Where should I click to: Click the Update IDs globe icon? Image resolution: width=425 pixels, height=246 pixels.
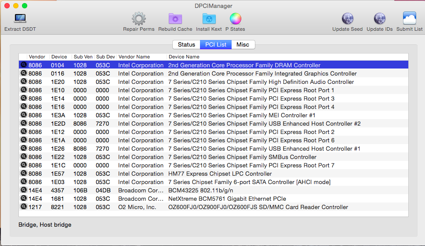click(379, 19)
